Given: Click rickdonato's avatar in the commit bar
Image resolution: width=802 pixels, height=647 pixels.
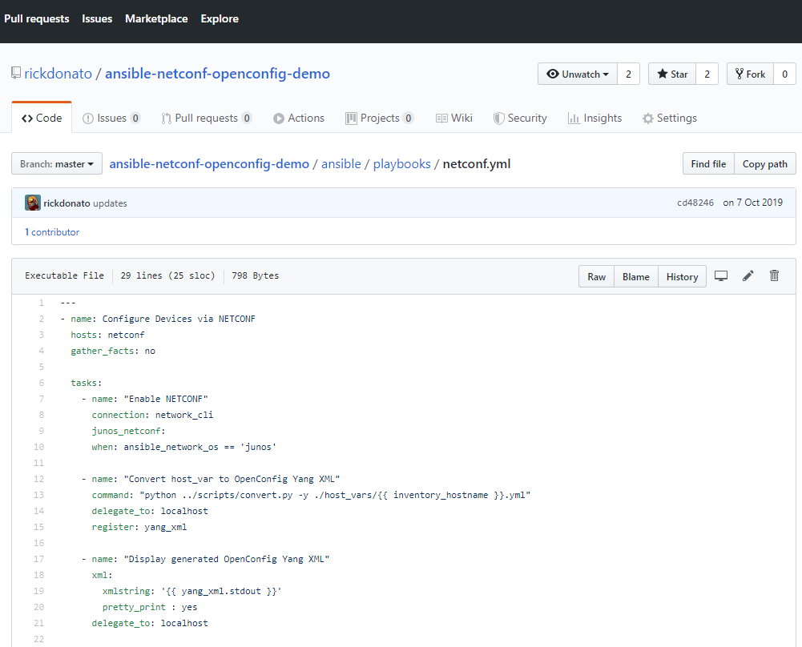Looking at the screenshot, I should click(33, 203).
